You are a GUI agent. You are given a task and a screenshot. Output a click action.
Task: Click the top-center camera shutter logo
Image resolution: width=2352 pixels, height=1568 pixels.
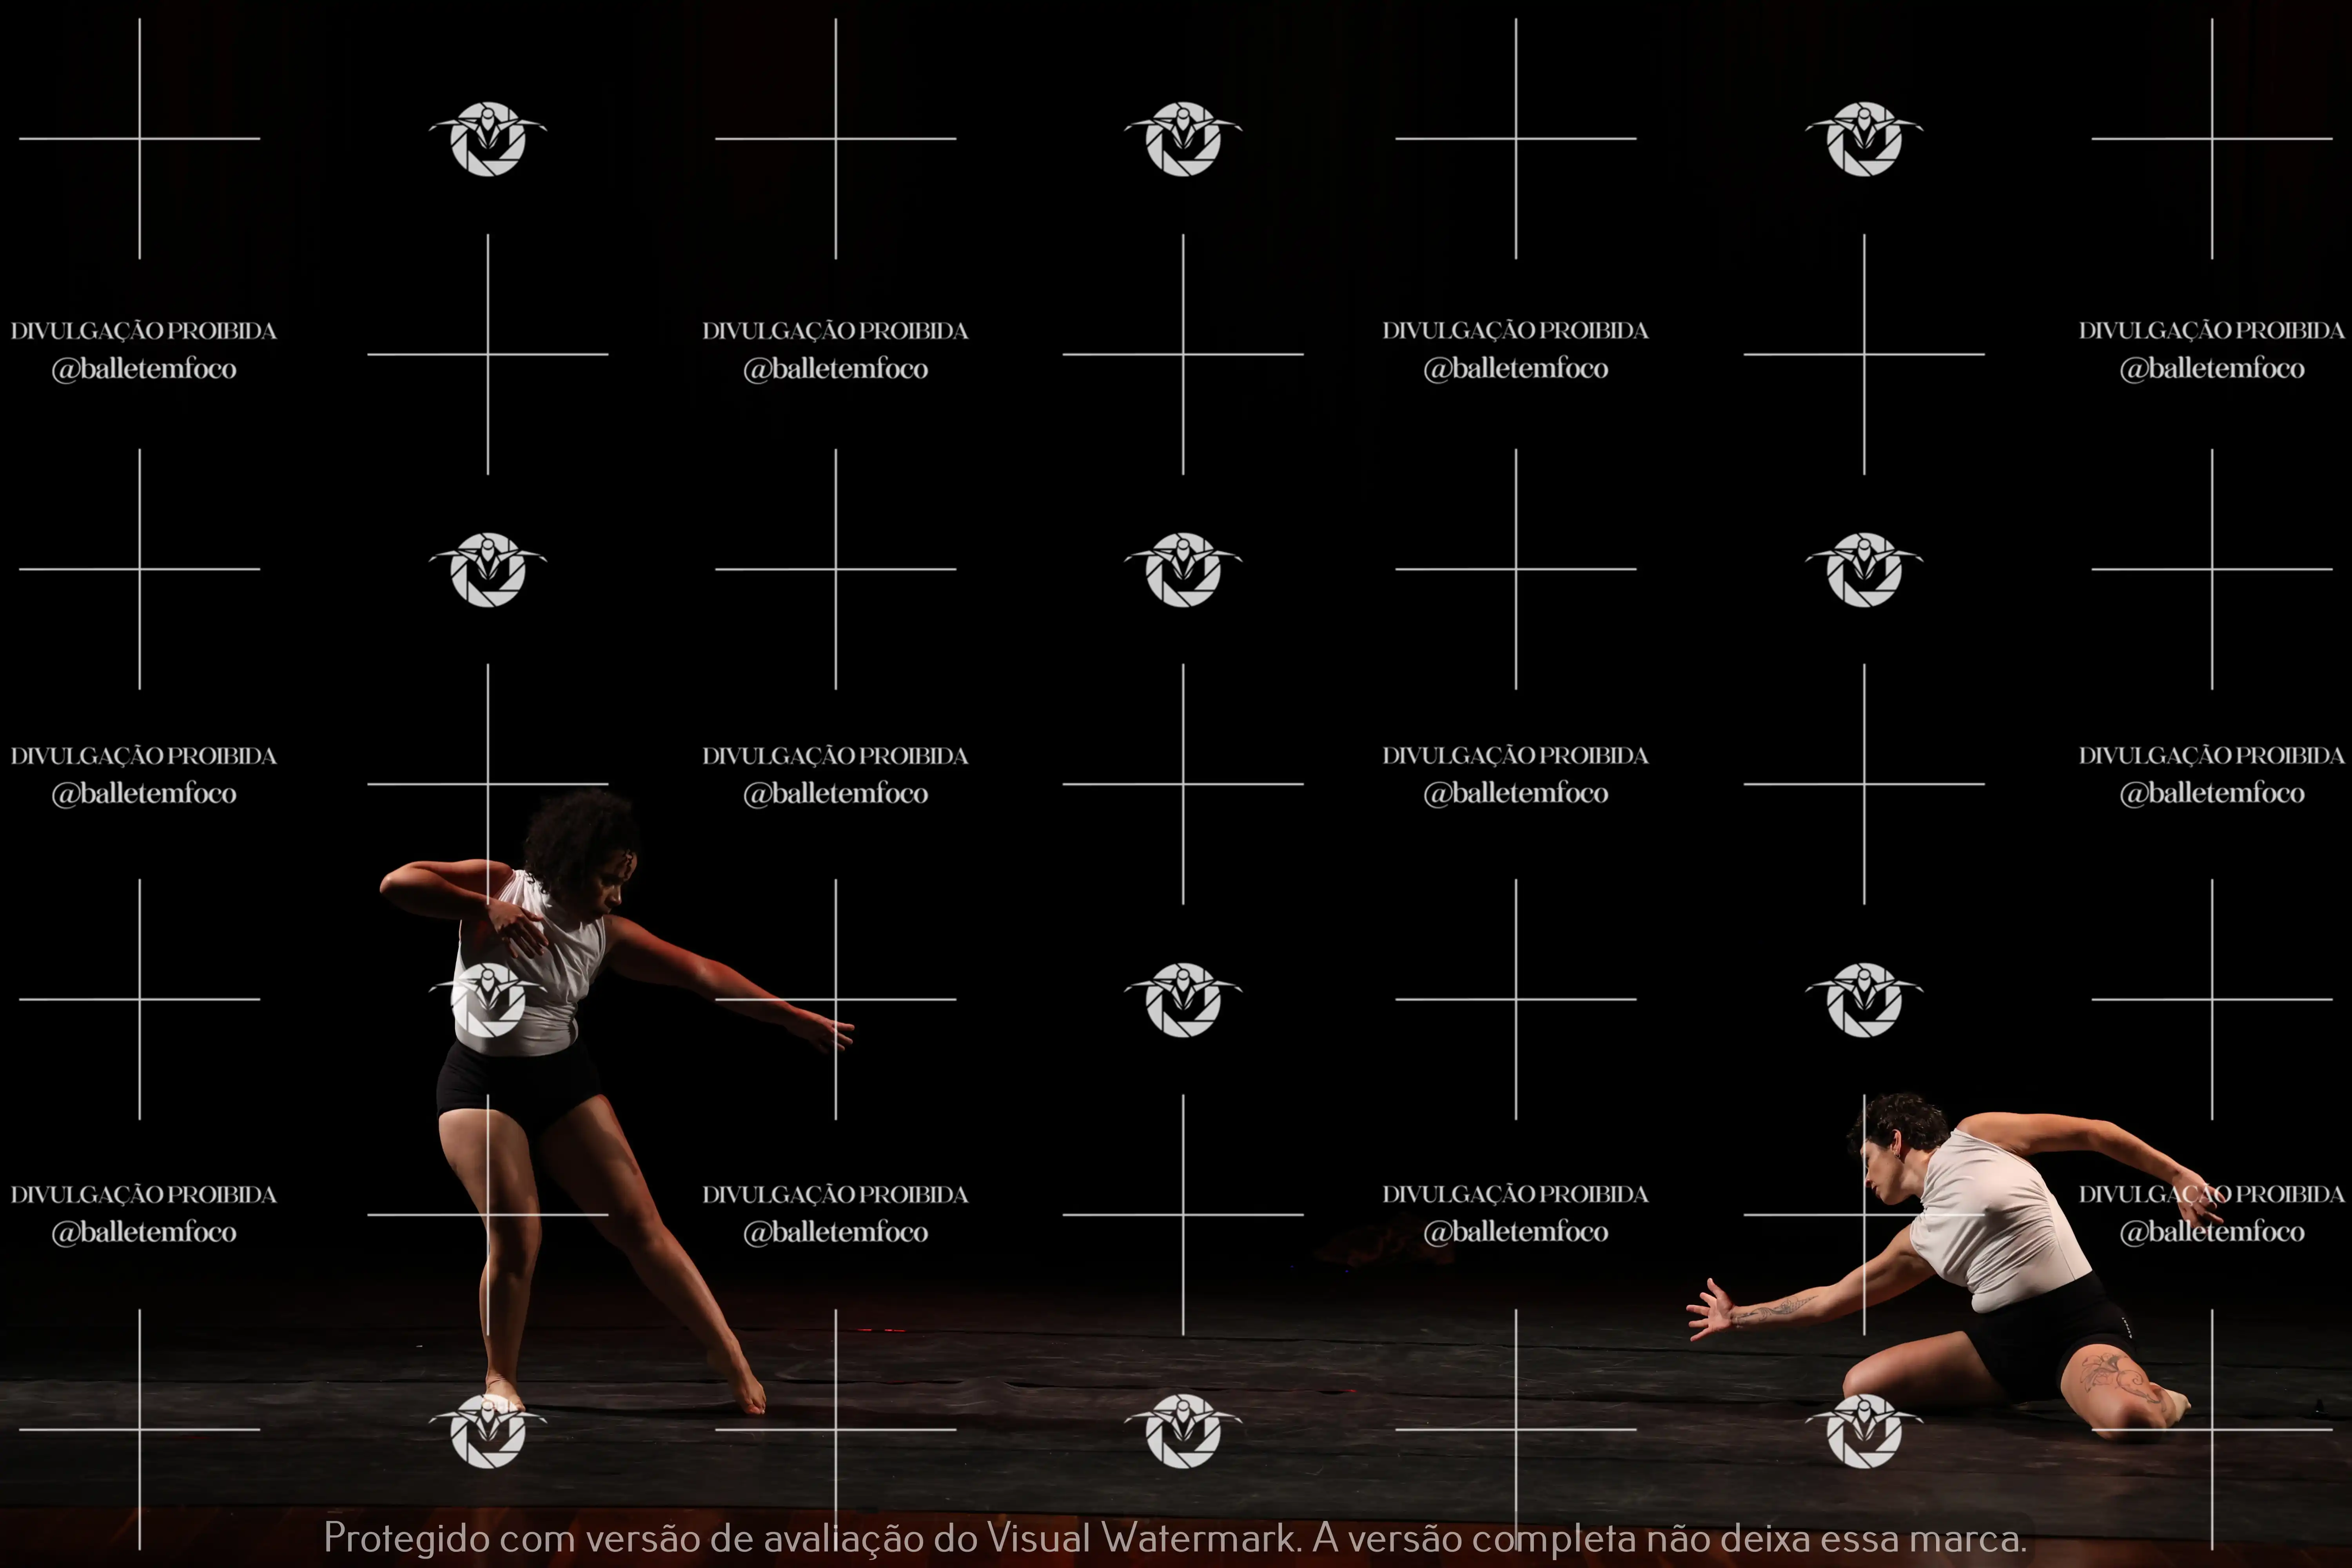coord(1183,139)
